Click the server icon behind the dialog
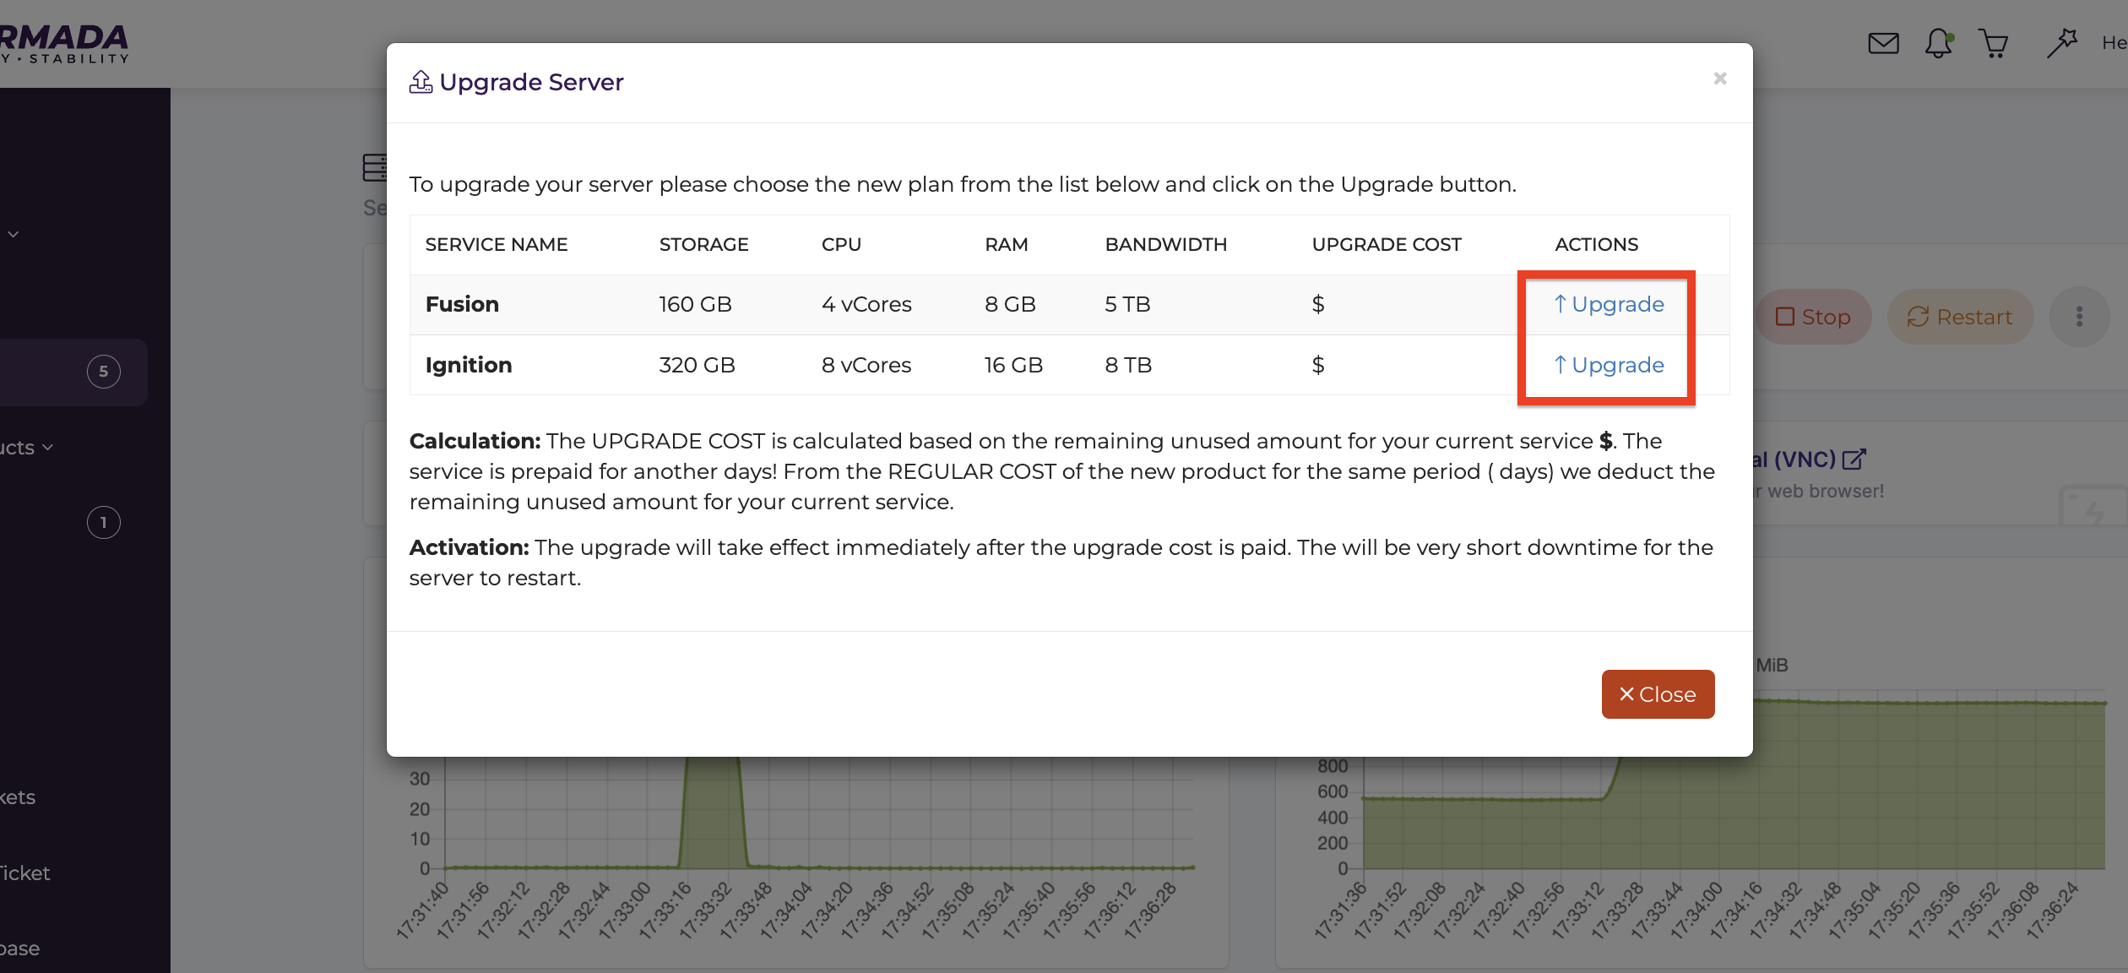Screen dimensions: 2128x973 374,167
